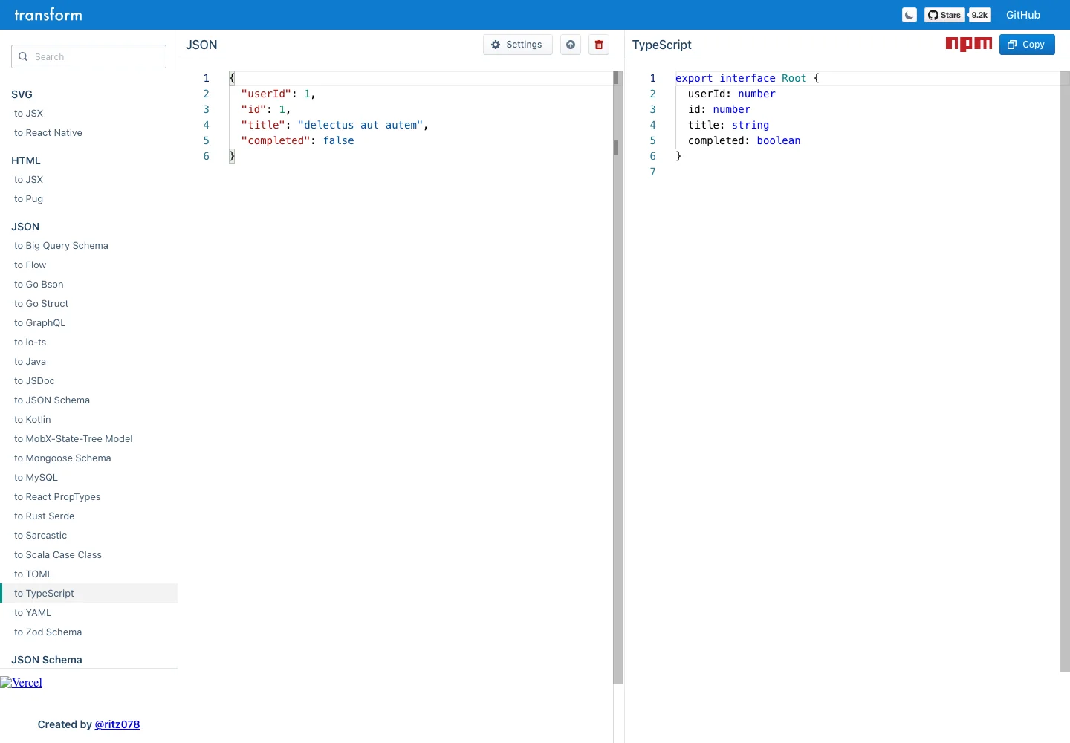Clear JSON input with trash icon
The height and width of the screenshot is (743, 1070).
click(x=599, y=45)
